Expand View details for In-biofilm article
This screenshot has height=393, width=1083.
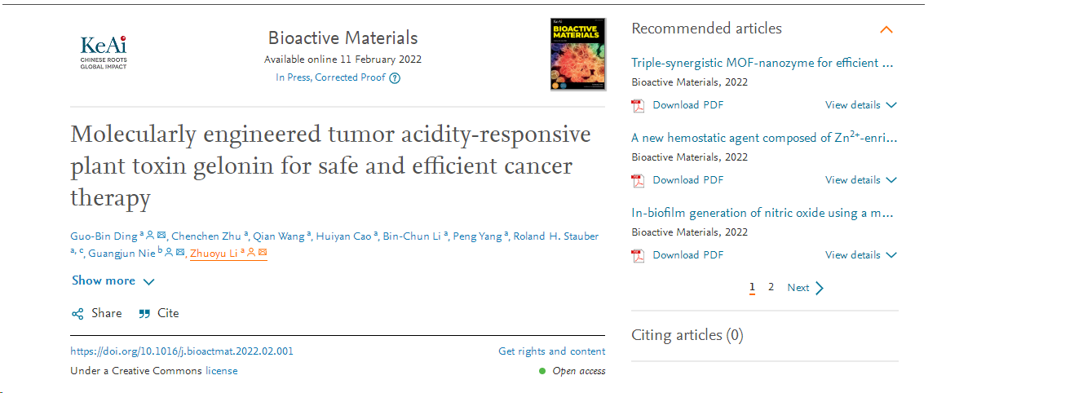tap(860, 255)
